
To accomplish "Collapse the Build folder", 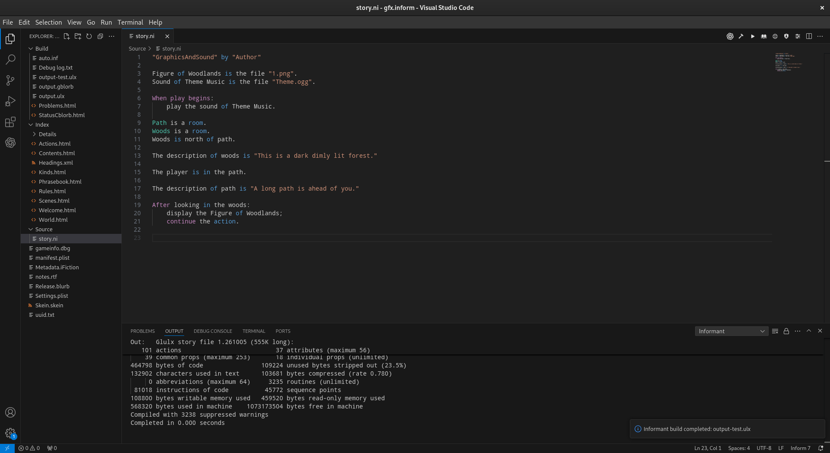I will (x=71, y=48).
